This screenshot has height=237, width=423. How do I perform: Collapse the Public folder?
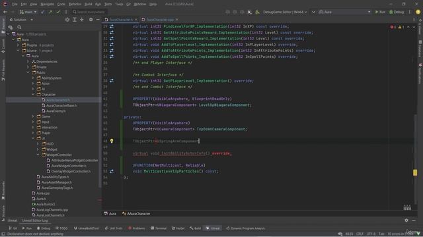28,72
